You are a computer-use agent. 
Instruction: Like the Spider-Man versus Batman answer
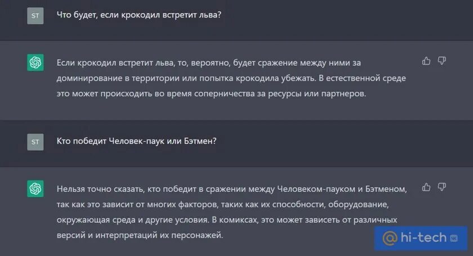coord(426,187)
